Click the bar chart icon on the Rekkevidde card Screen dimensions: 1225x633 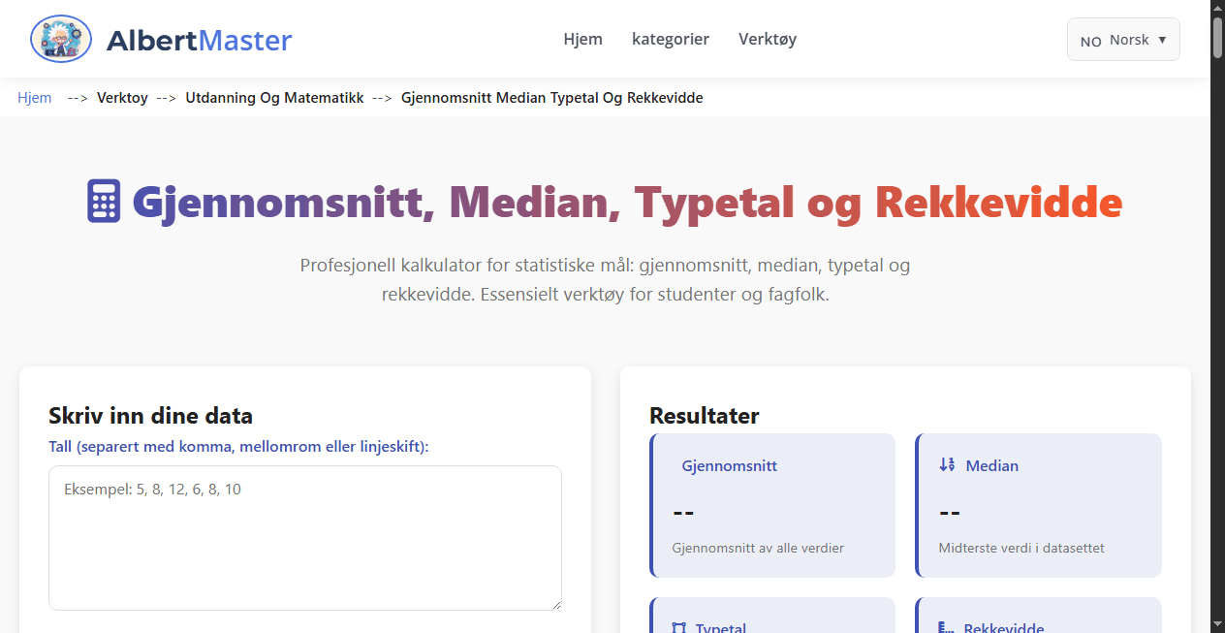[946, 626]
